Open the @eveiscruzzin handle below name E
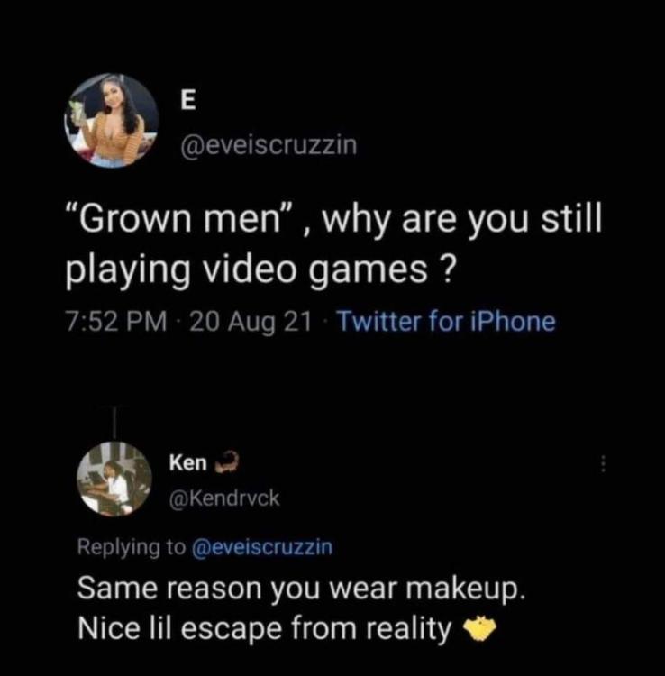Viewport: 665px width, 676px height. pyautogui.click(x=269, y=145)
